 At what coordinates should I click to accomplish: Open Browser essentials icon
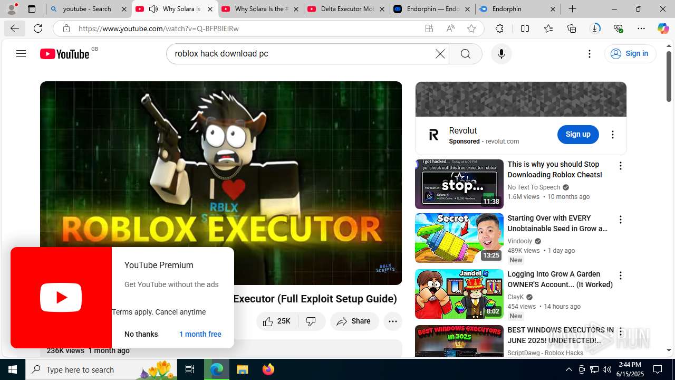click(x=618, y=28)
